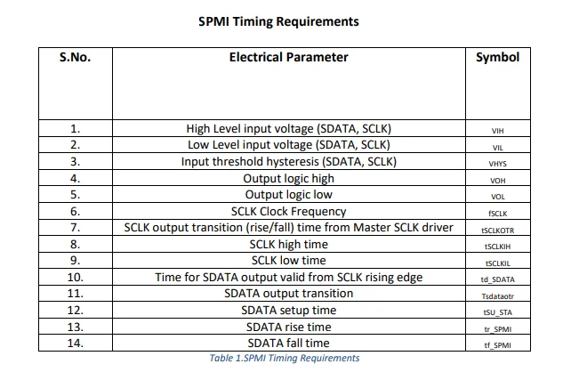571x372 pixels.
Task: Click the SCLK low time cell
Action: click(289, 261)
